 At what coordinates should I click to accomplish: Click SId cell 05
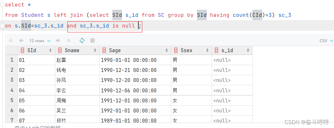point(36,100)
